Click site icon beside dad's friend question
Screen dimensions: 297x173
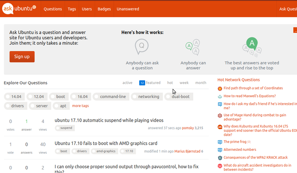(x=220, y=104)
